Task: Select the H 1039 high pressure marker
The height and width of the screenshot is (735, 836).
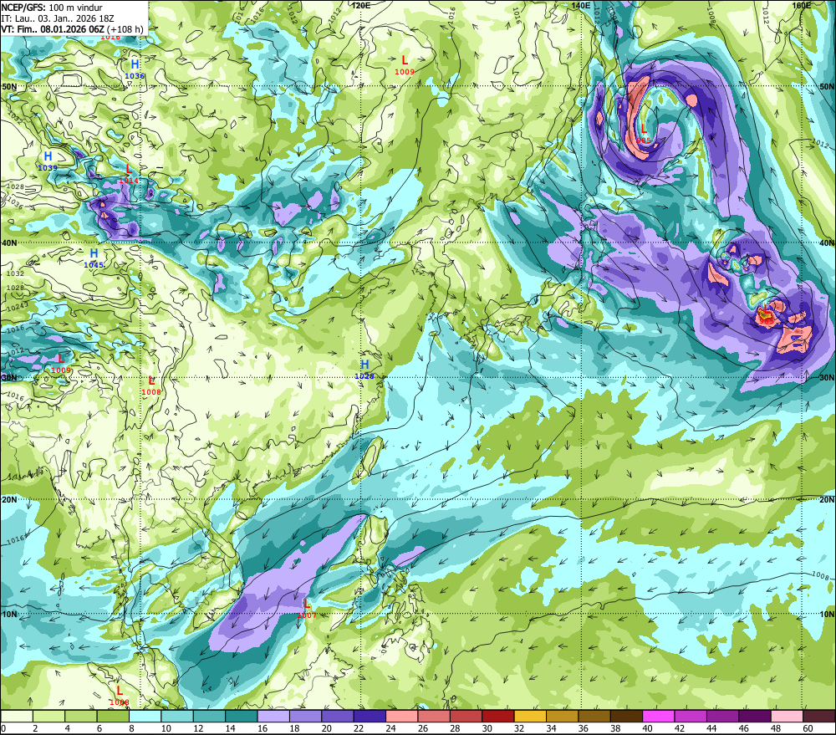Action: tap(48, 161)
